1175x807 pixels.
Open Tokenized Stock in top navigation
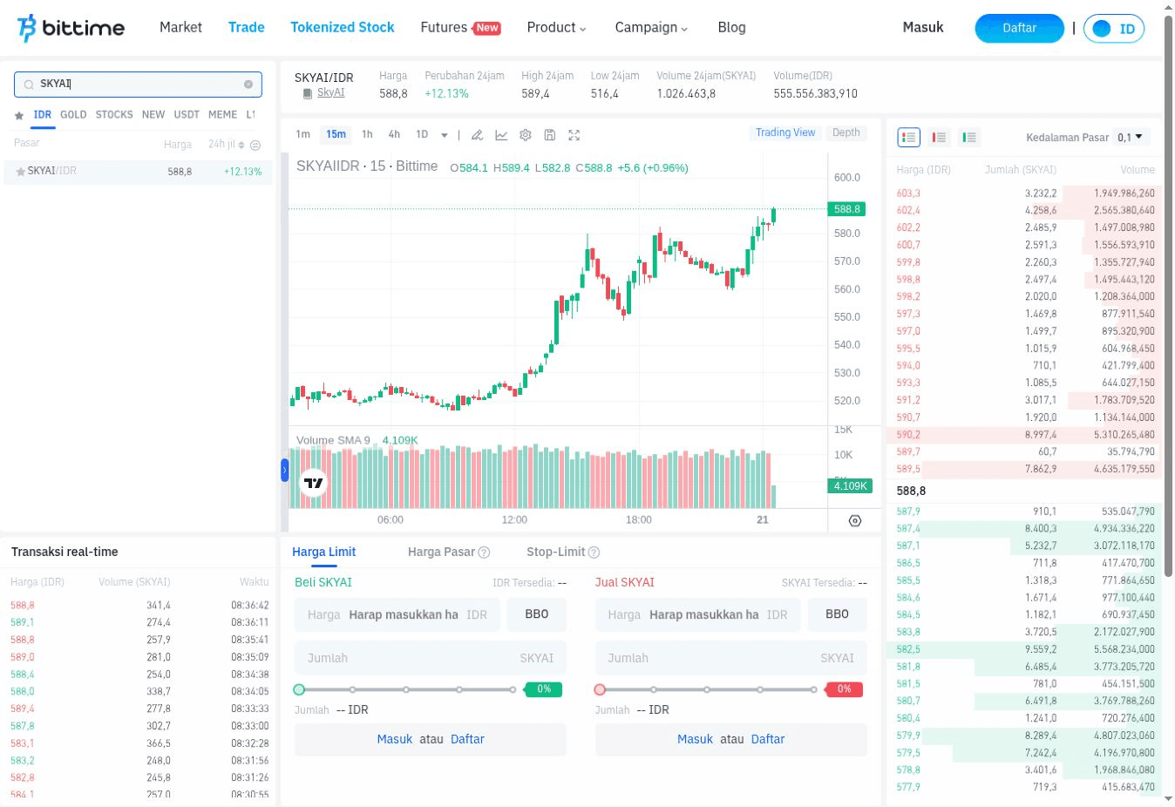[343, 28]
